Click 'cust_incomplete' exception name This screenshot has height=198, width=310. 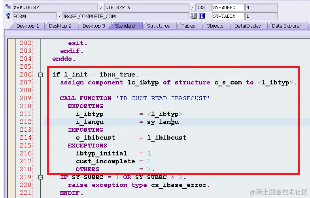coord(105,161)
